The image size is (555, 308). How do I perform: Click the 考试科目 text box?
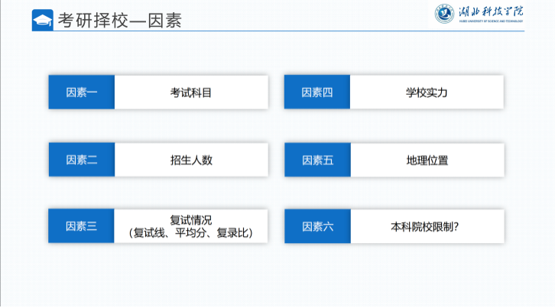pyautogui.click(x=191, y=92)
